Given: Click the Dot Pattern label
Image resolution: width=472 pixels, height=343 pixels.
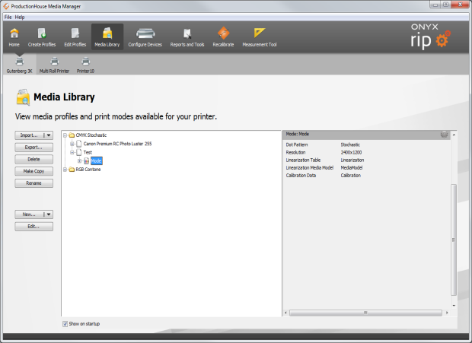Looking at the screenshot, I should tap(297, 145).
